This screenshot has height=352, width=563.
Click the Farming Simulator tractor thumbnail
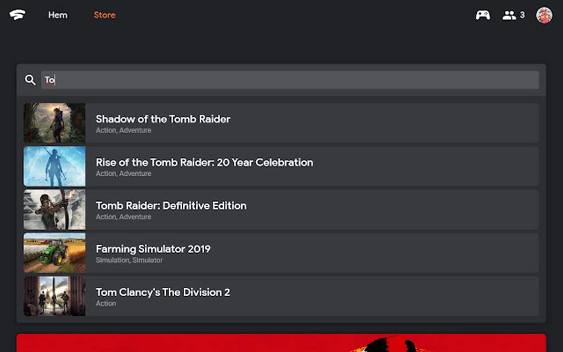click(x=54, y=253)
